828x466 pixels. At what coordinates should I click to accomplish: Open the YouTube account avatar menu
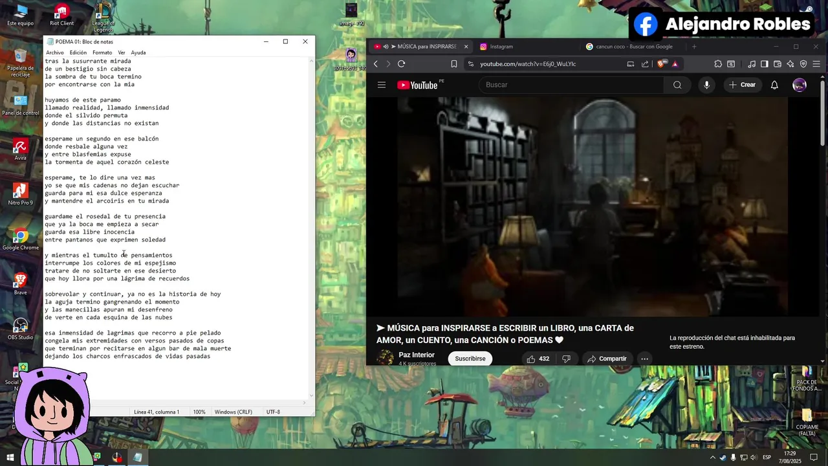tap(800, 85)
